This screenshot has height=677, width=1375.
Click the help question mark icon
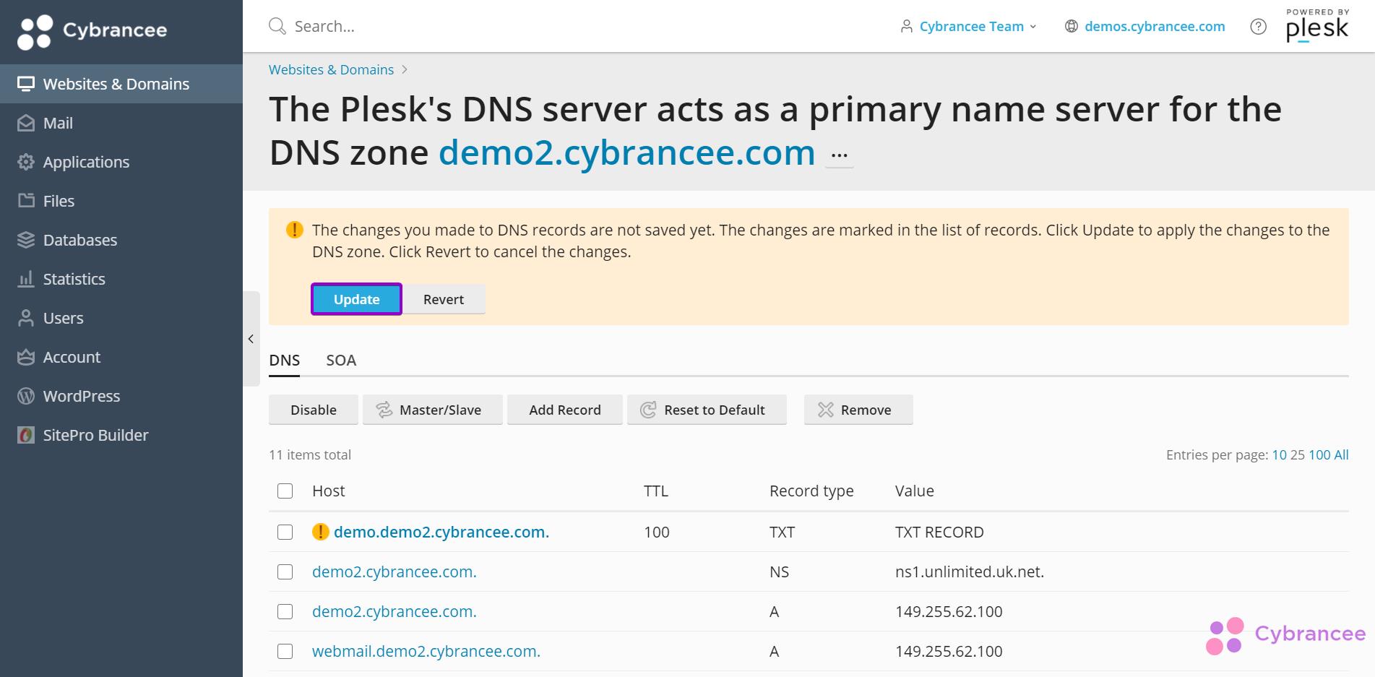[1257, 26]
